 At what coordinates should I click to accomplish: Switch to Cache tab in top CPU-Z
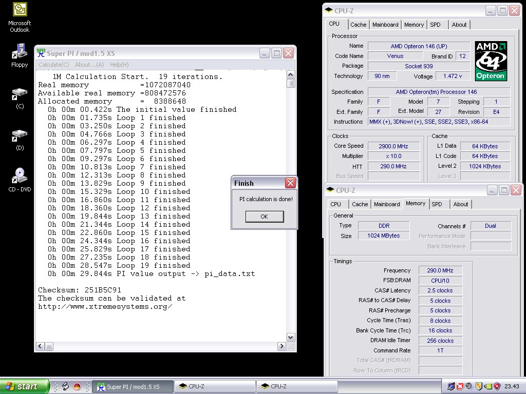pos(358,25)
